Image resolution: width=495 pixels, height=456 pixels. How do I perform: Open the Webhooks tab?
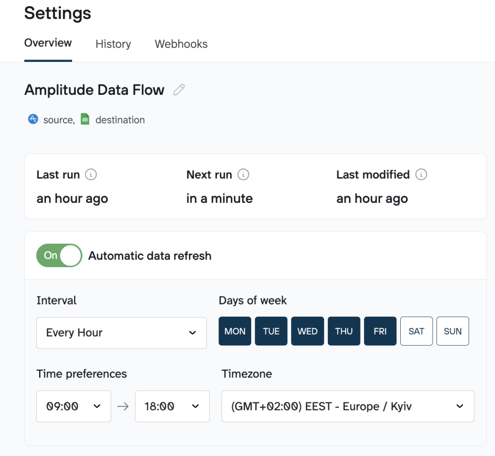click(x=181, y=44)
